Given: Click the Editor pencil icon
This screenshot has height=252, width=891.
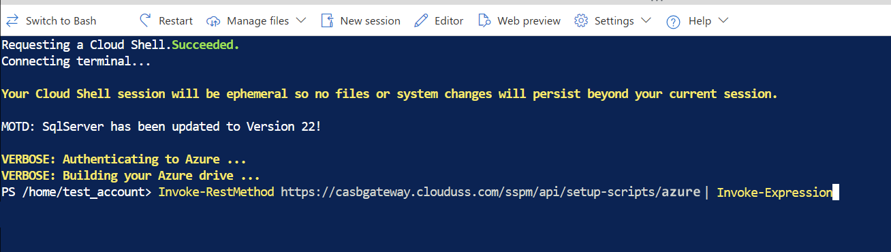Looking at the screenshot, I should point(422,20).
